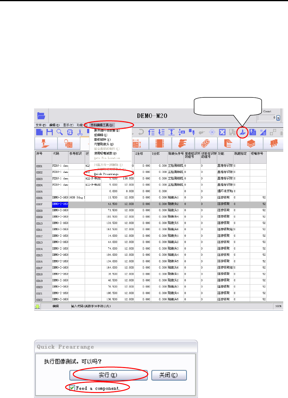
Task: Open the 显示(V) menu
Action: point(68,125)
